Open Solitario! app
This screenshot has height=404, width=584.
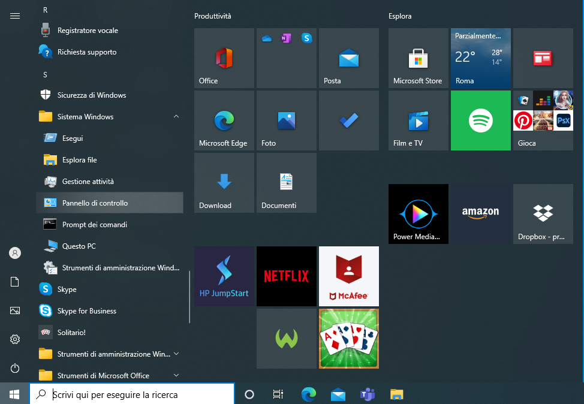[110, 333]
